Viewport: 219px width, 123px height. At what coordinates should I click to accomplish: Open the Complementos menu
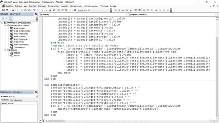[91, 6]
